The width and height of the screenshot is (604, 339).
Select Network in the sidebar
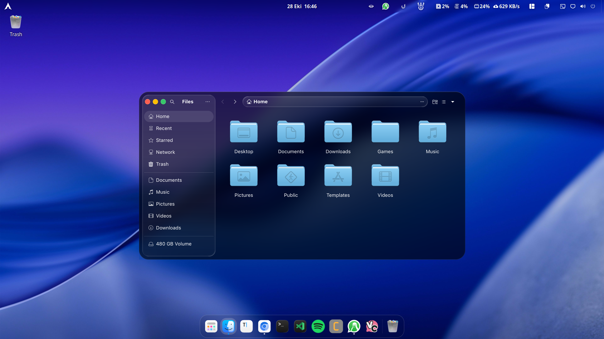pos(179,152)
